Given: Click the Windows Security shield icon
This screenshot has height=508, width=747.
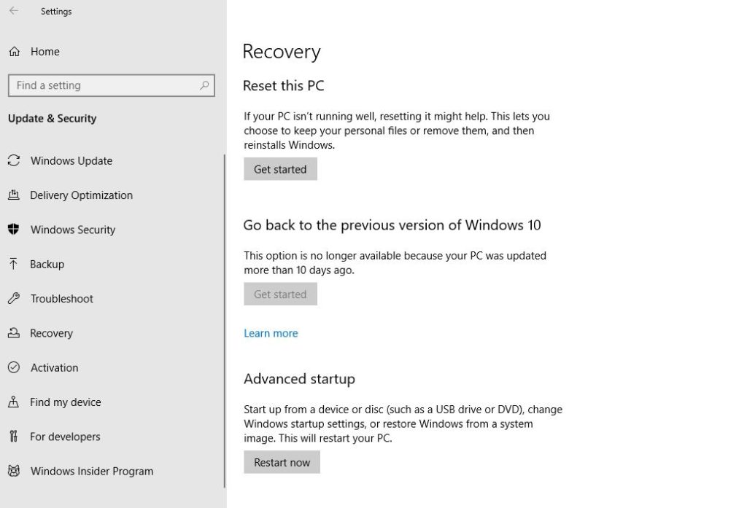Looking at the screenshot, I should coord(14,230).
